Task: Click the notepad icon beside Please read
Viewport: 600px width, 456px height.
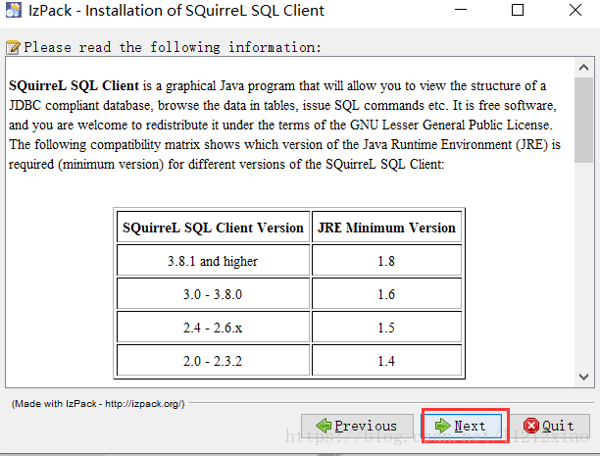Action: (13, 47)
